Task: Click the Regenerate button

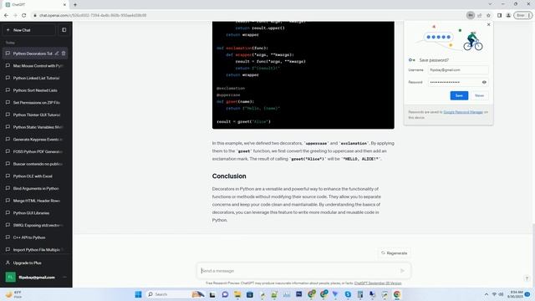Action: [394, 253]
